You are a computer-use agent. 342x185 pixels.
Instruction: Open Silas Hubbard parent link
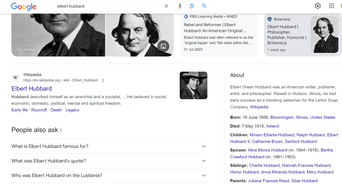[304, 181]
